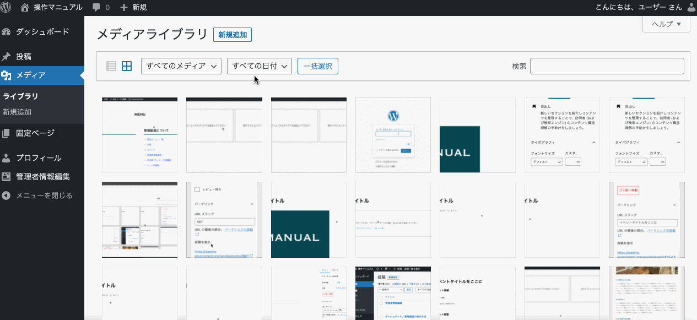Open the すべての日付 dropdown
This screenshot has width=697, height=320.
[x=259, y=66]
